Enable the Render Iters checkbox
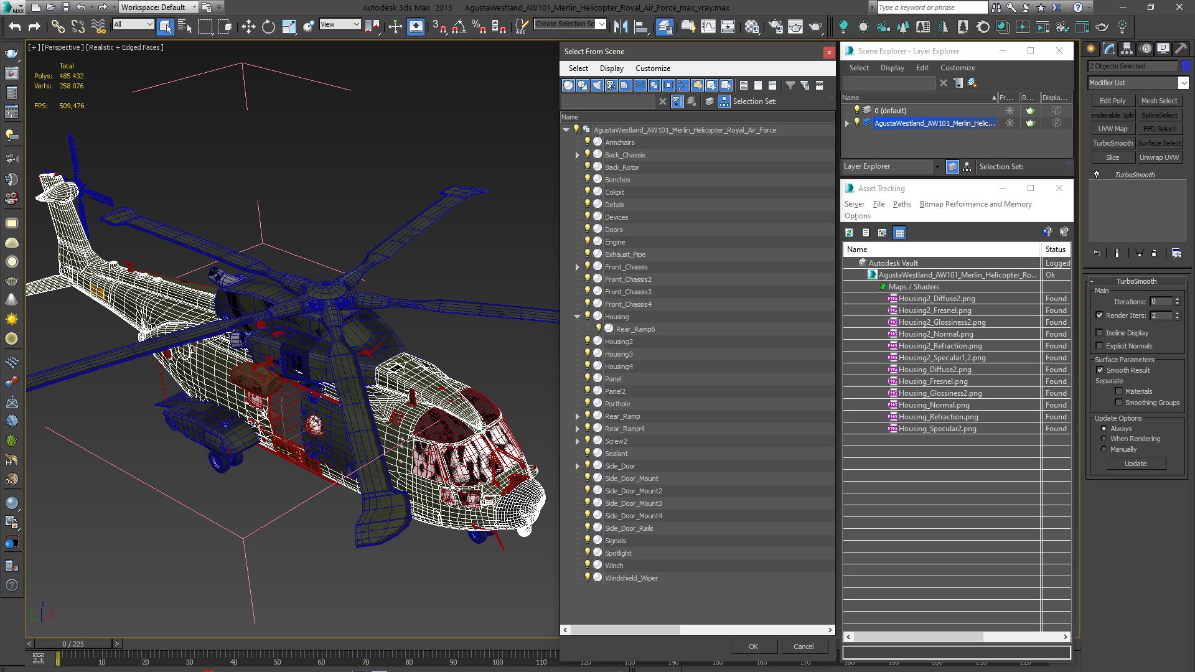1195x672 pixels. 1099,315
